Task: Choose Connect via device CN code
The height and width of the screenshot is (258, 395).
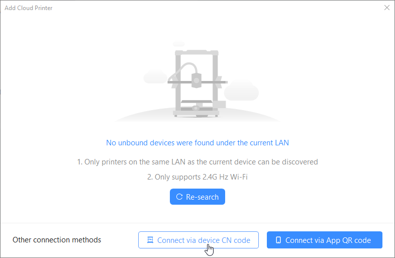Action: [x=198, y=240]
